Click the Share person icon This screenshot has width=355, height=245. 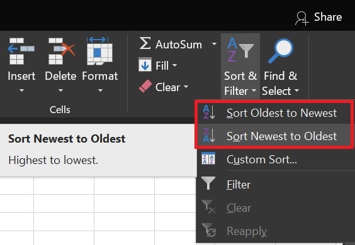coord(301,18)
